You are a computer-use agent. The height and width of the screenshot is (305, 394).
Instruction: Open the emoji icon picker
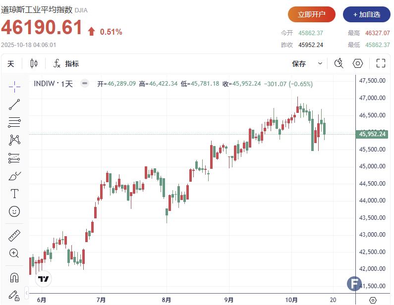pos(14,211)
